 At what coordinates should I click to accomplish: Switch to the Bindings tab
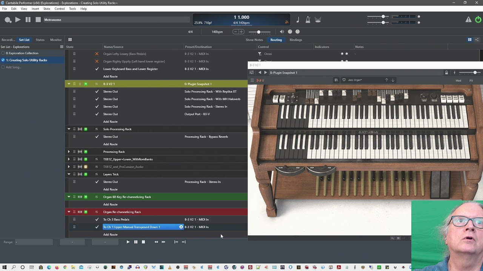tap(296, 40)
